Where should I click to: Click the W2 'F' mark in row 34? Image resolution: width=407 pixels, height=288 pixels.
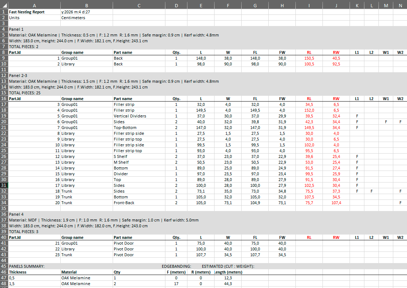coord(400,203)
